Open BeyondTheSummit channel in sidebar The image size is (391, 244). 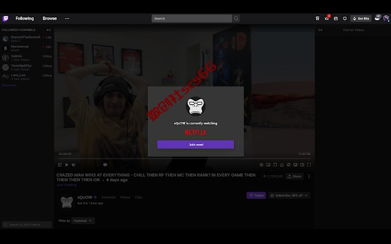(27, 38)
